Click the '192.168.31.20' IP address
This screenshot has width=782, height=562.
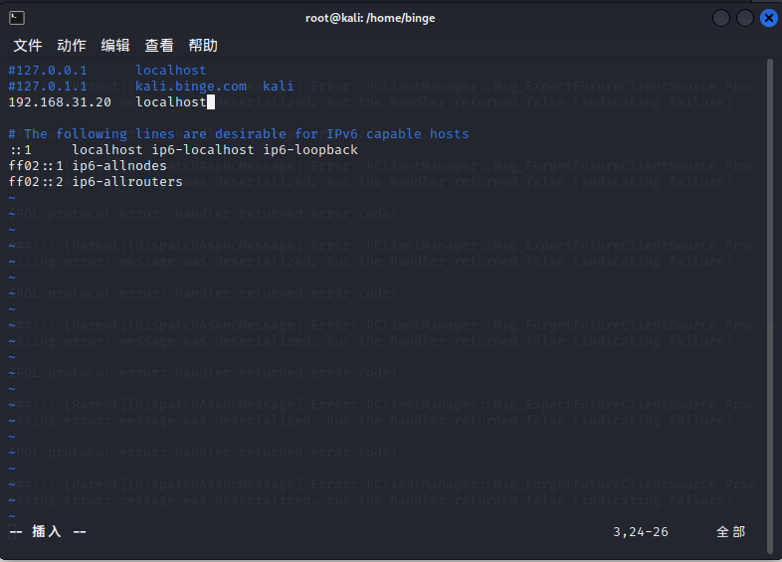coord(60,102)
